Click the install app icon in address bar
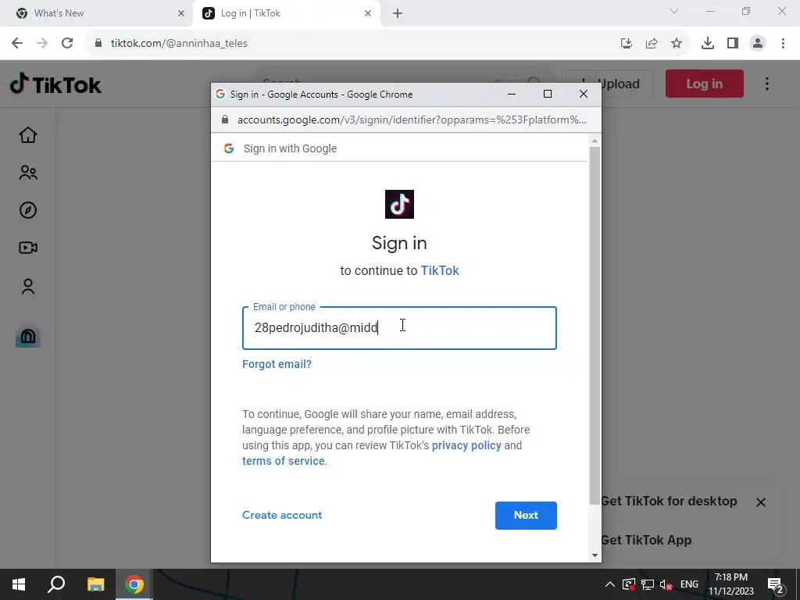800x600 pixels. pyautogui.click(x=627, y=44)
